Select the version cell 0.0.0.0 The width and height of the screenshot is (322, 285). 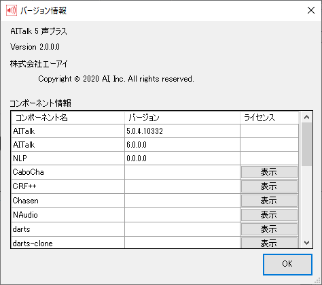click(182, 158)
